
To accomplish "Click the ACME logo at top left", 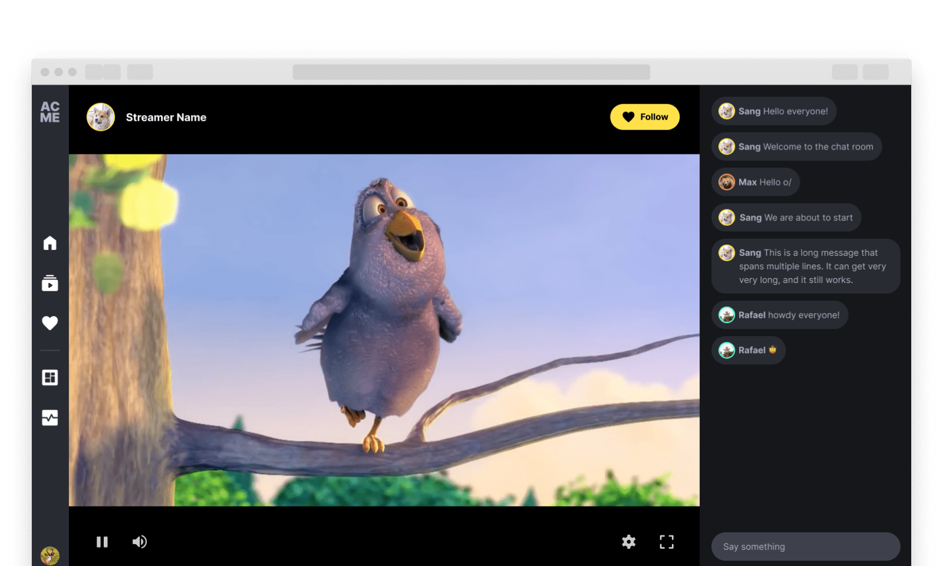I will [x=51, y=111].
